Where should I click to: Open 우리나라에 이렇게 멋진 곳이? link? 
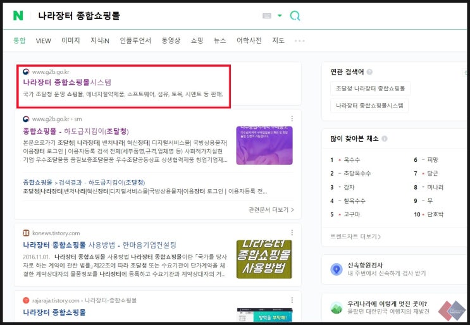point(387,304)
